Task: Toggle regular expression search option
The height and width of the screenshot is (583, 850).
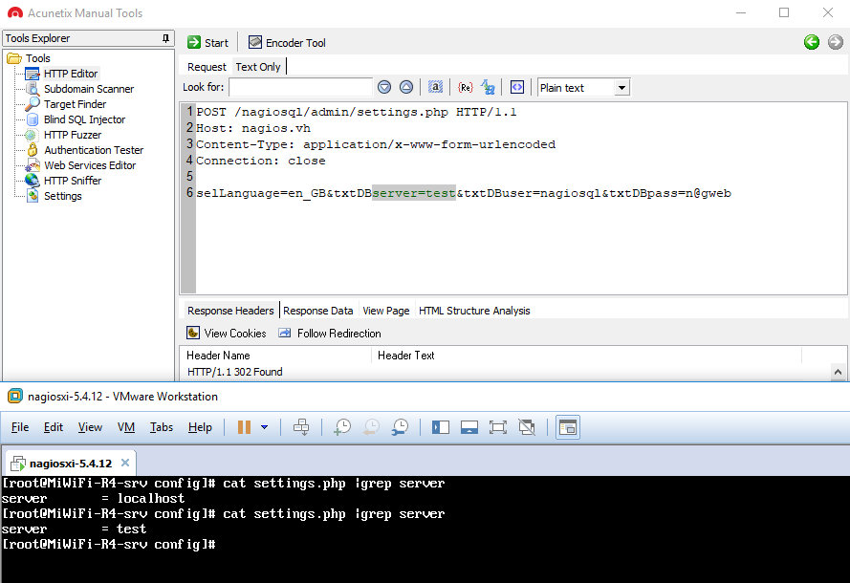Action: pyautogui.click(x=465, y=87)
